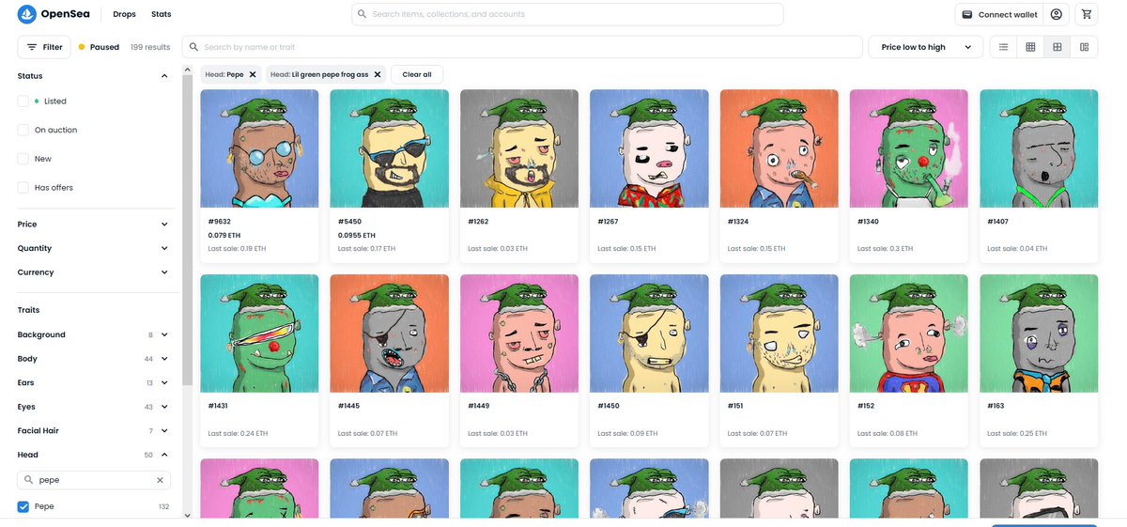Viewport: 1127px width, 527px height.
Task: Uncheck the Pepe head trait checkbox
Action: click(23, 506)
